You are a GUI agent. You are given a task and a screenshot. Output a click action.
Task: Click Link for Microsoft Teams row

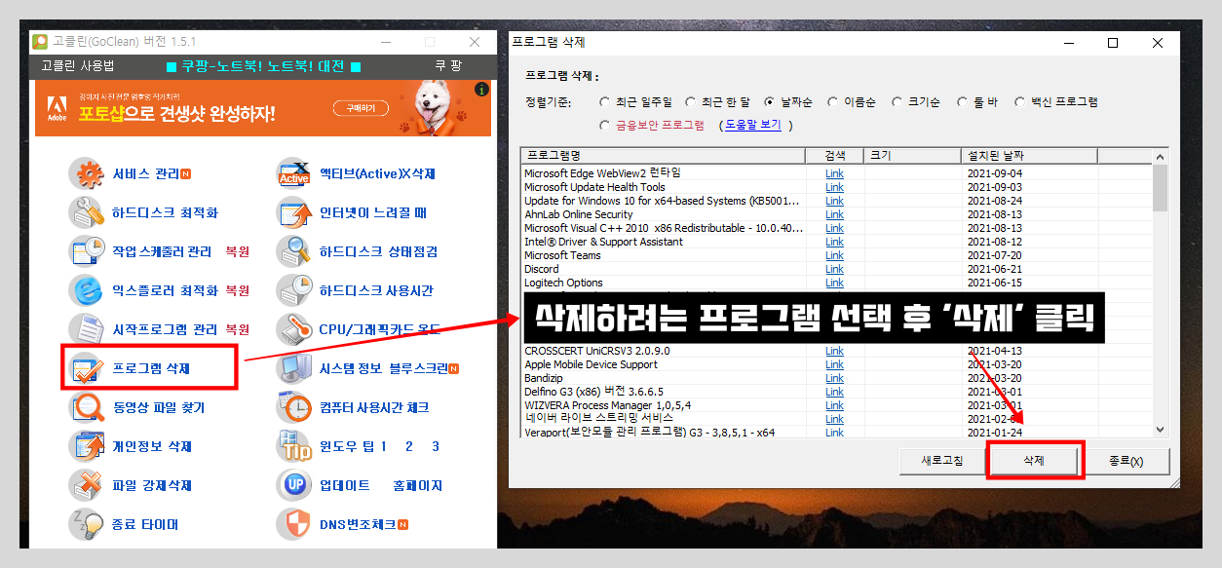click(x=835, y=255)
